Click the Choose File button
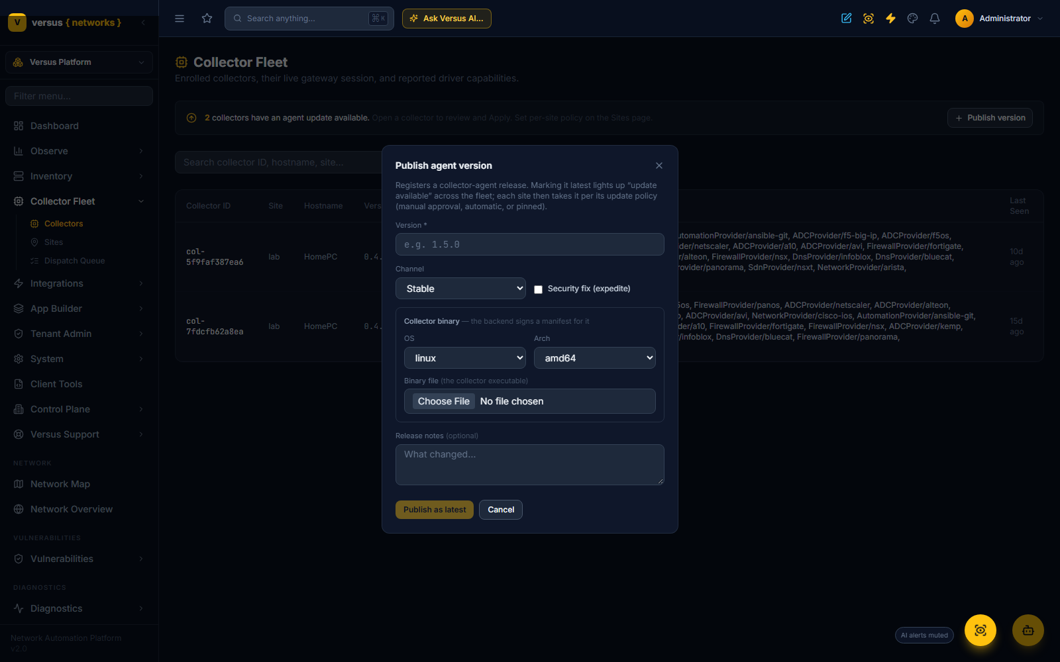Screen dimensions: 1060x662 (x=443, y=401)
